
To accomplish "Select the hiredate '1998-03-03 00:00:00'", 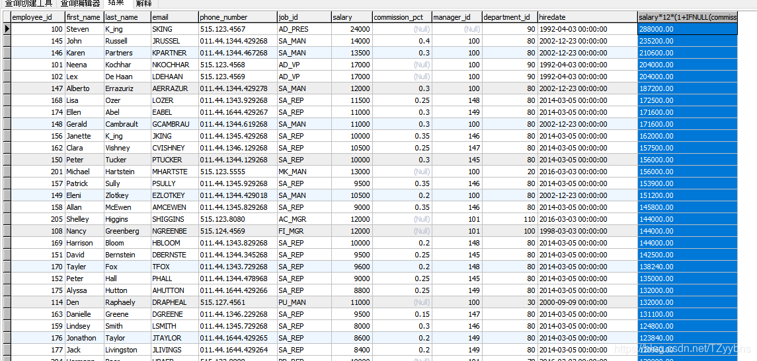I will coord(588,231).
